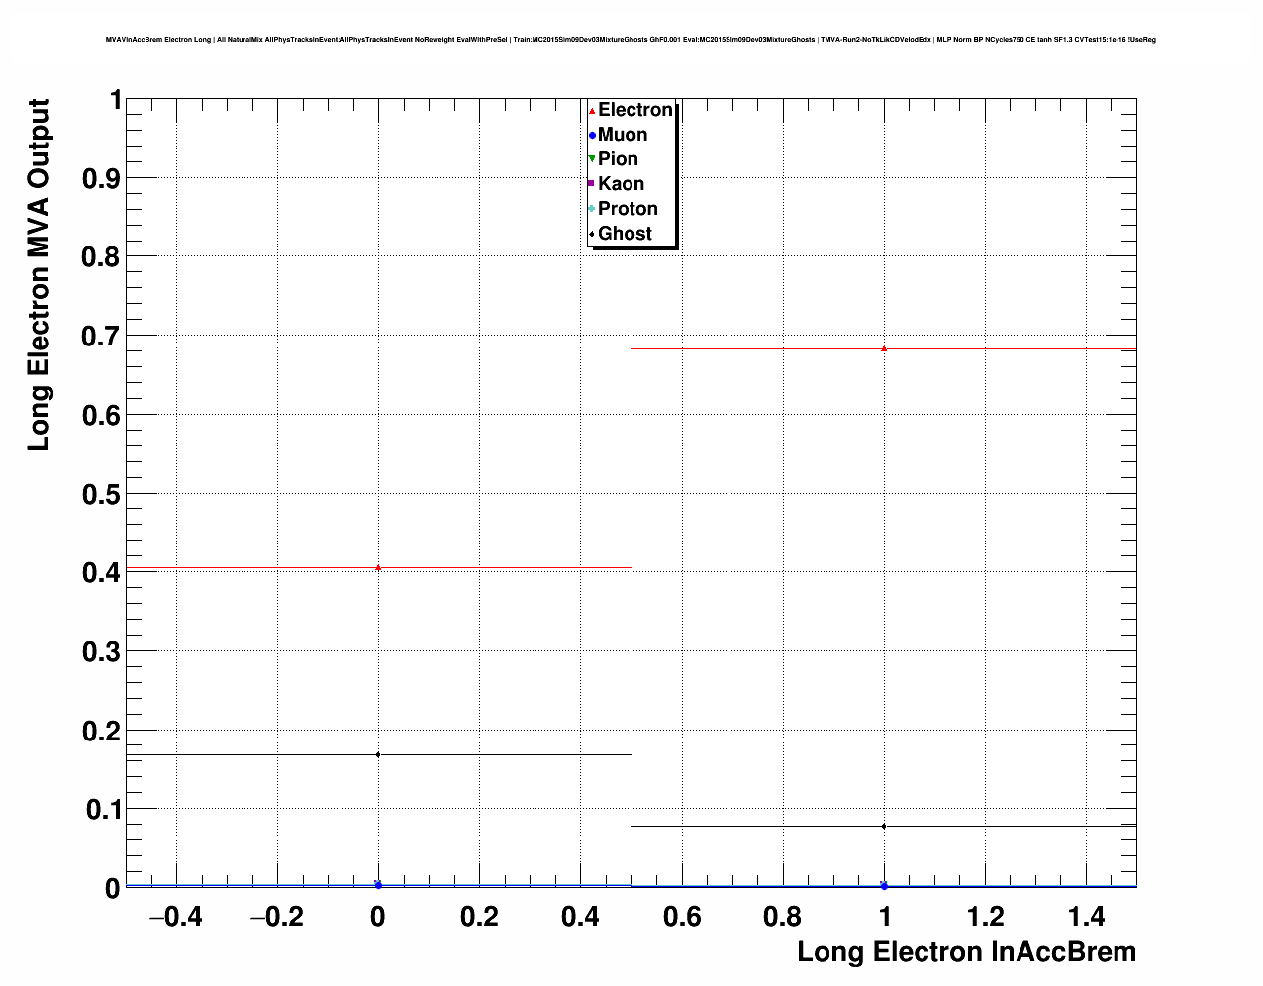Click the Electron data point at InAccBrem 1

[x=884, y=348]
